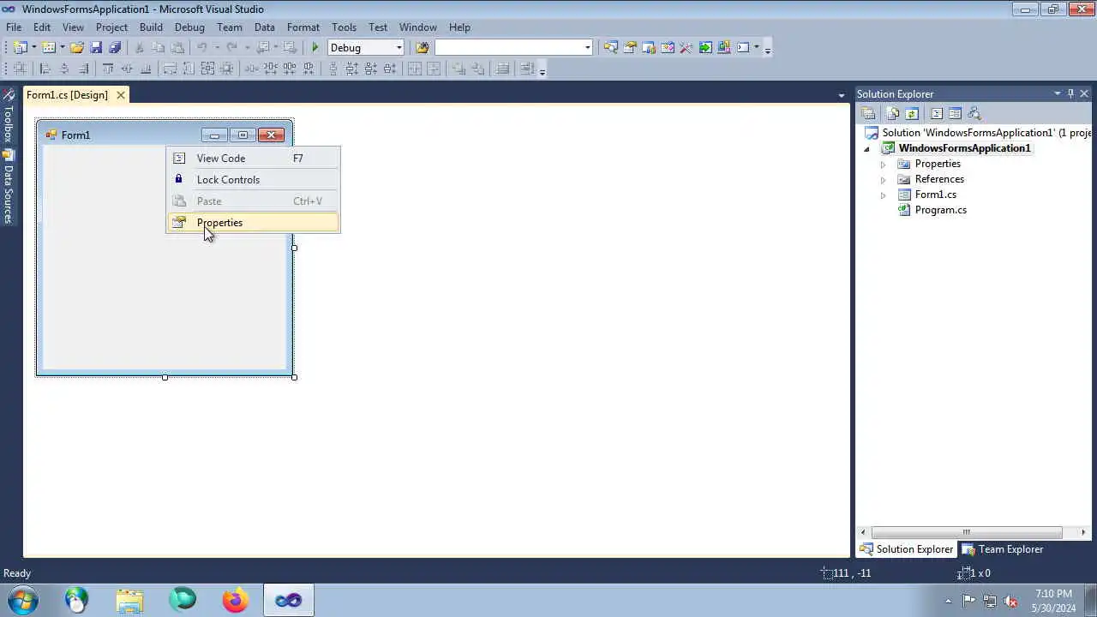Open Solution Explorer from the main toolbar icon
Image resolution: width=1097 pixels, height=617 pixels.
(x=610, y=48)
